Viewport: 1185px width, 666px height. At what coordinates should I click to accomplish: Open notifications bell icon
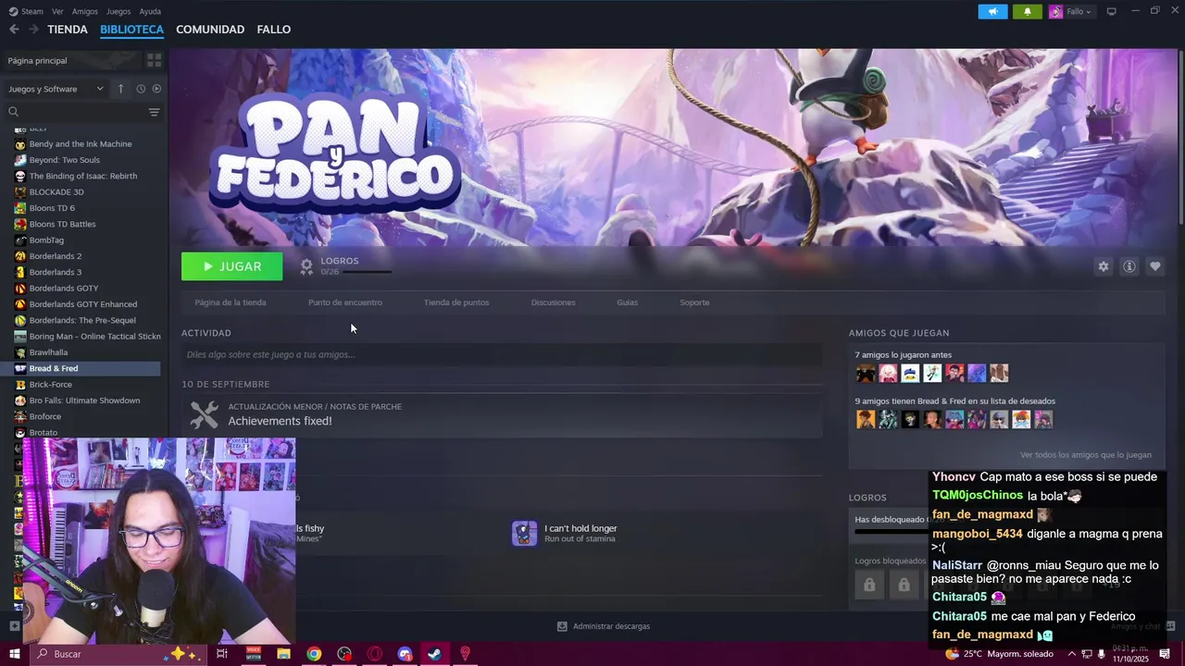pos(1027,11)
